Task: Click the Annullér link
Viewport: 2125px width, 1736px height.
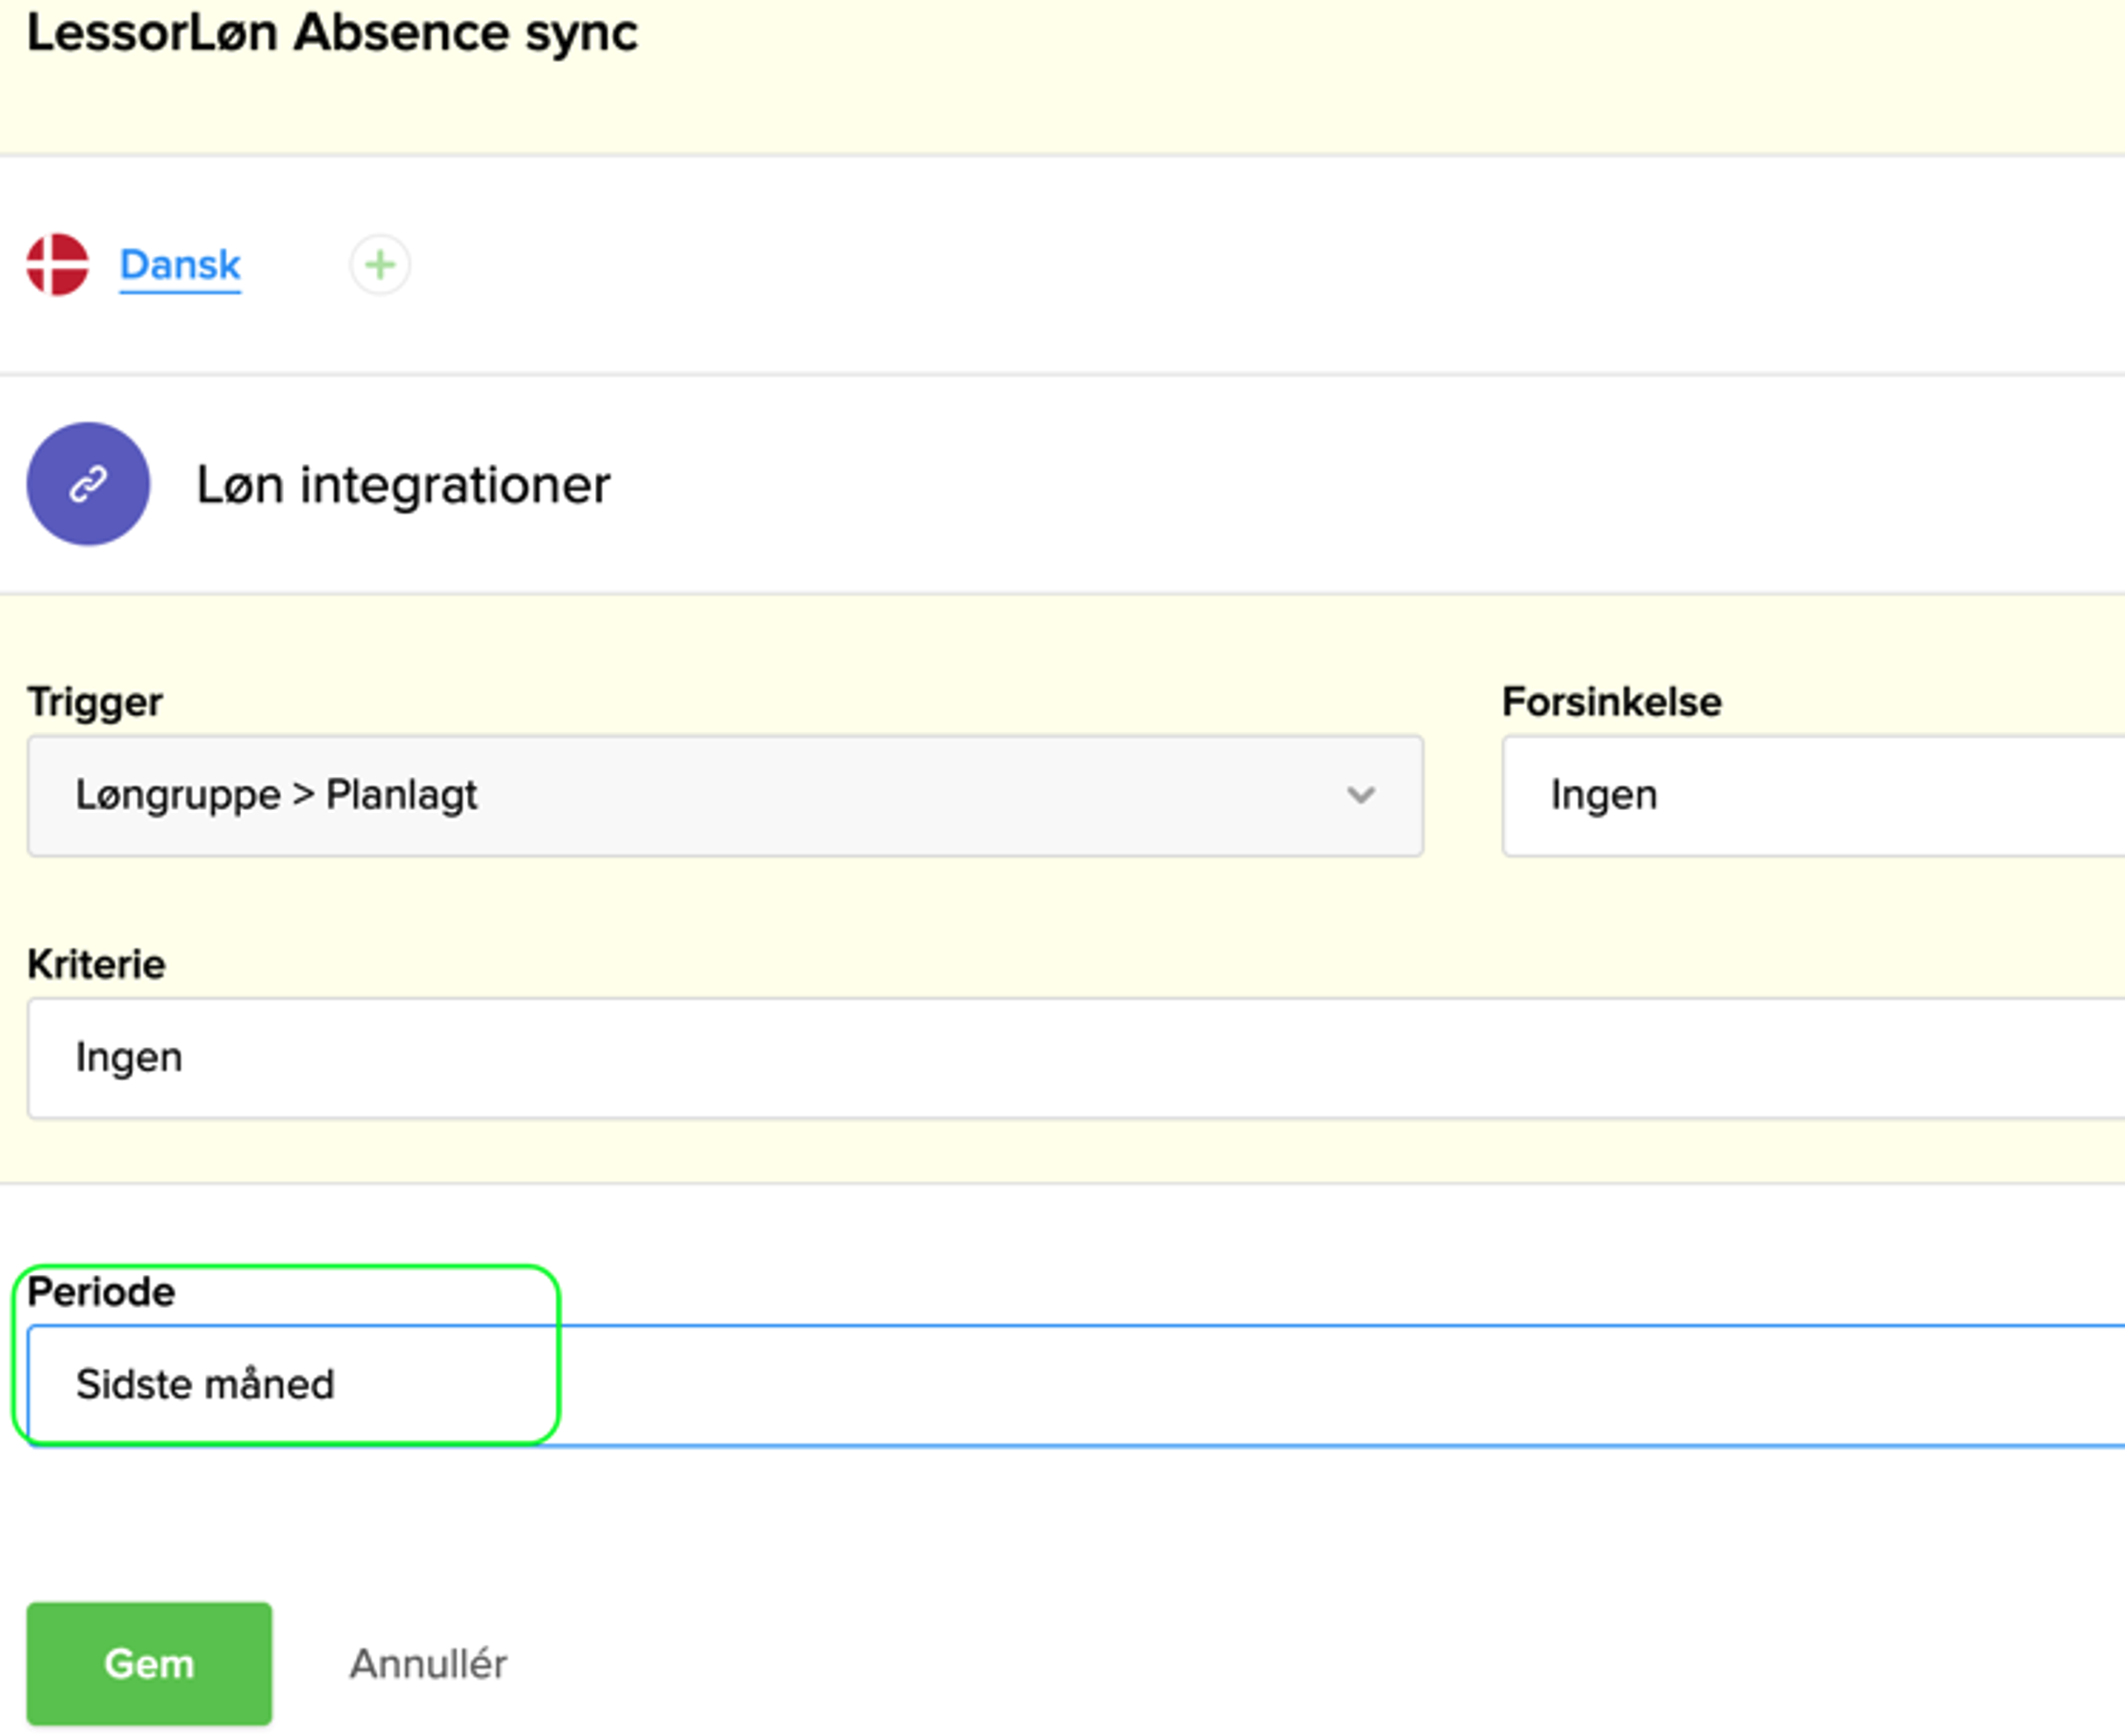Action: click(x=428, y=1664)
